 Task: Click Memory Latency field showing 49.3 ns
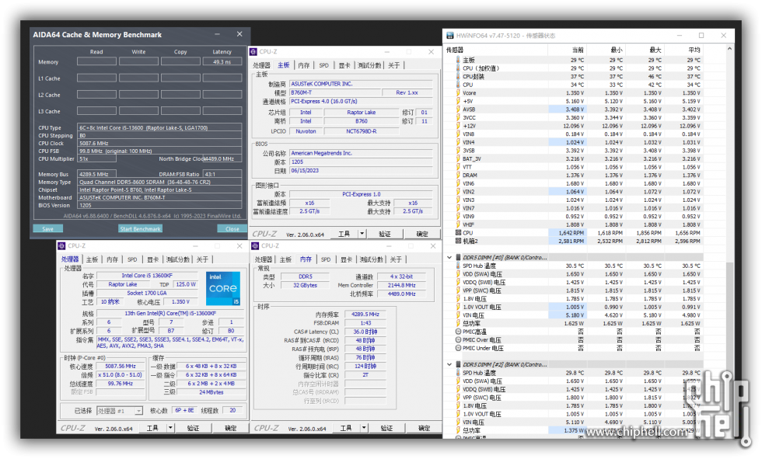point(222,61)
